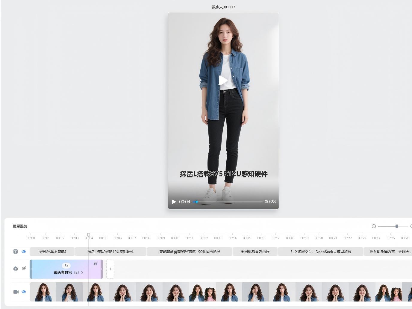The height and width of the screenshot is (309, 412).
Task: Delete the 镜头素材包 clip with the trash icon
Action: click(x=96, y=264)
